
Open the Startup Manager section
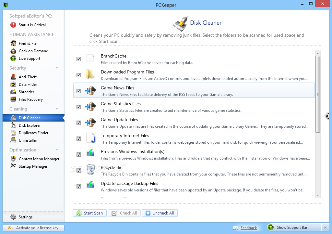(33, 166)
